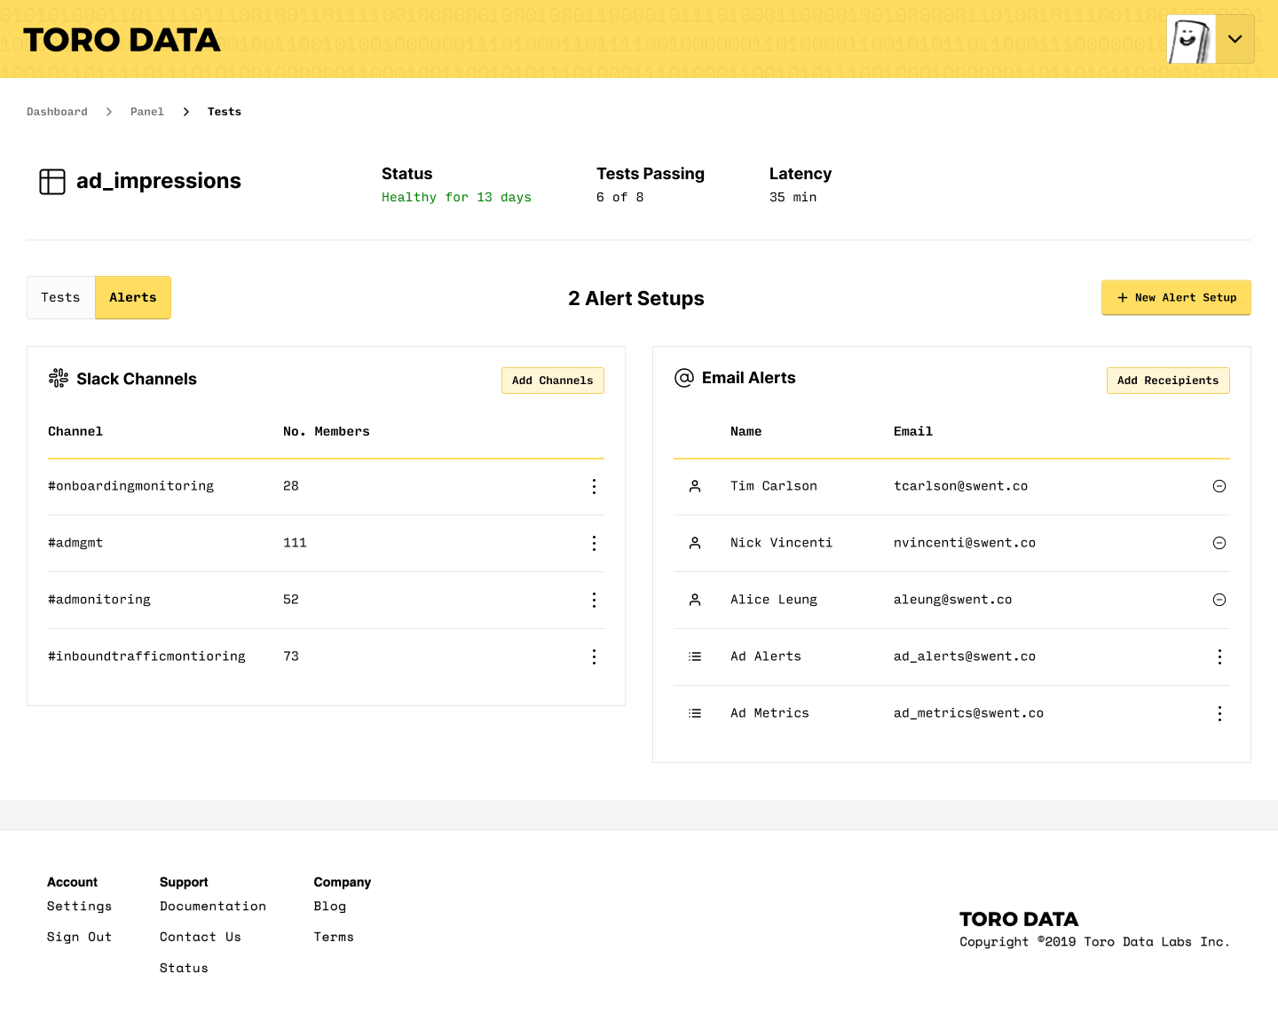Remove Tim Carlson from email alerts
The height and width of the screenshot is (1029, 1278).
tap(1219, 486)
